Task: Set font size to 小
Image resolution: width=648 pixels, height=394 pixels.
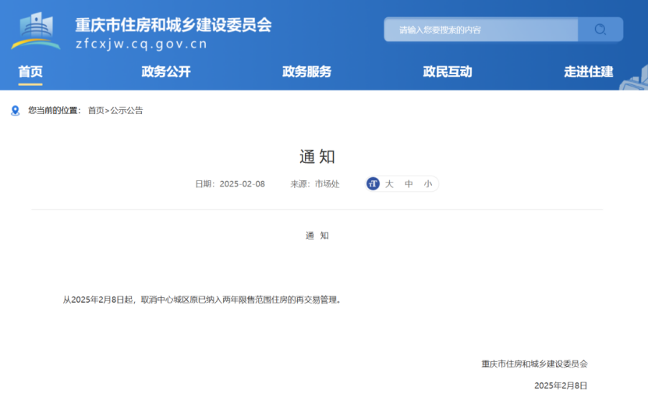Action: (x=427, y=184)
